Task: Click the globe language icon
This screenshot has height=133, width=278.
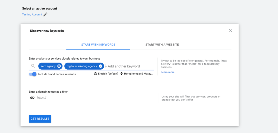Action: tap(95, 74)
